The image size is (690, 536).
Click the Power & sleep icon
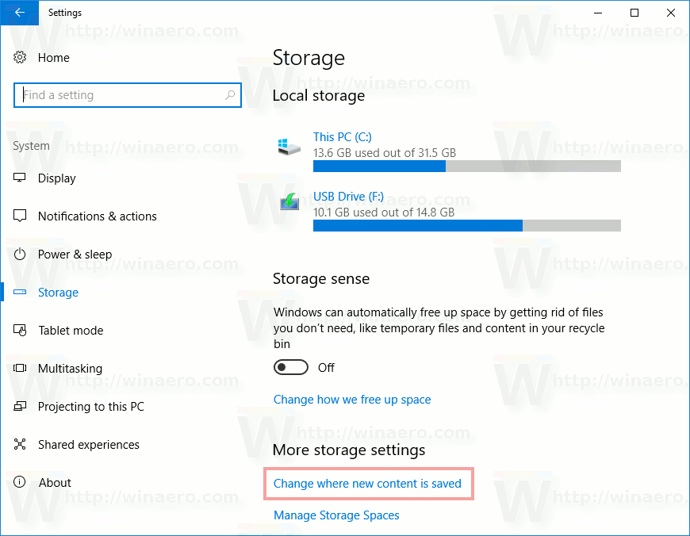click(21, 255)
